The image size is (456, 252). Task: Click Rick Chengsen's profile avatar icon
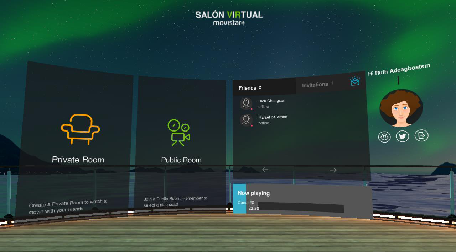click(x=246, y=104)
